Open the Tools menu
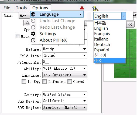Image resolution: width=137 pixels, height=115 pixels. pyautogui.click(x=21, y=8)
